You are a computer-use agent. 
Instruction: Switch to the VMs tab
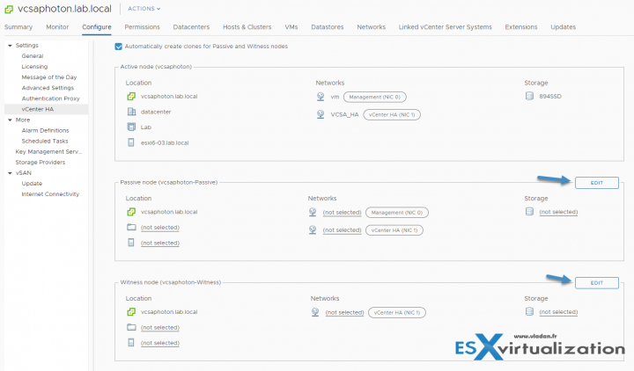tap(291, 27)
